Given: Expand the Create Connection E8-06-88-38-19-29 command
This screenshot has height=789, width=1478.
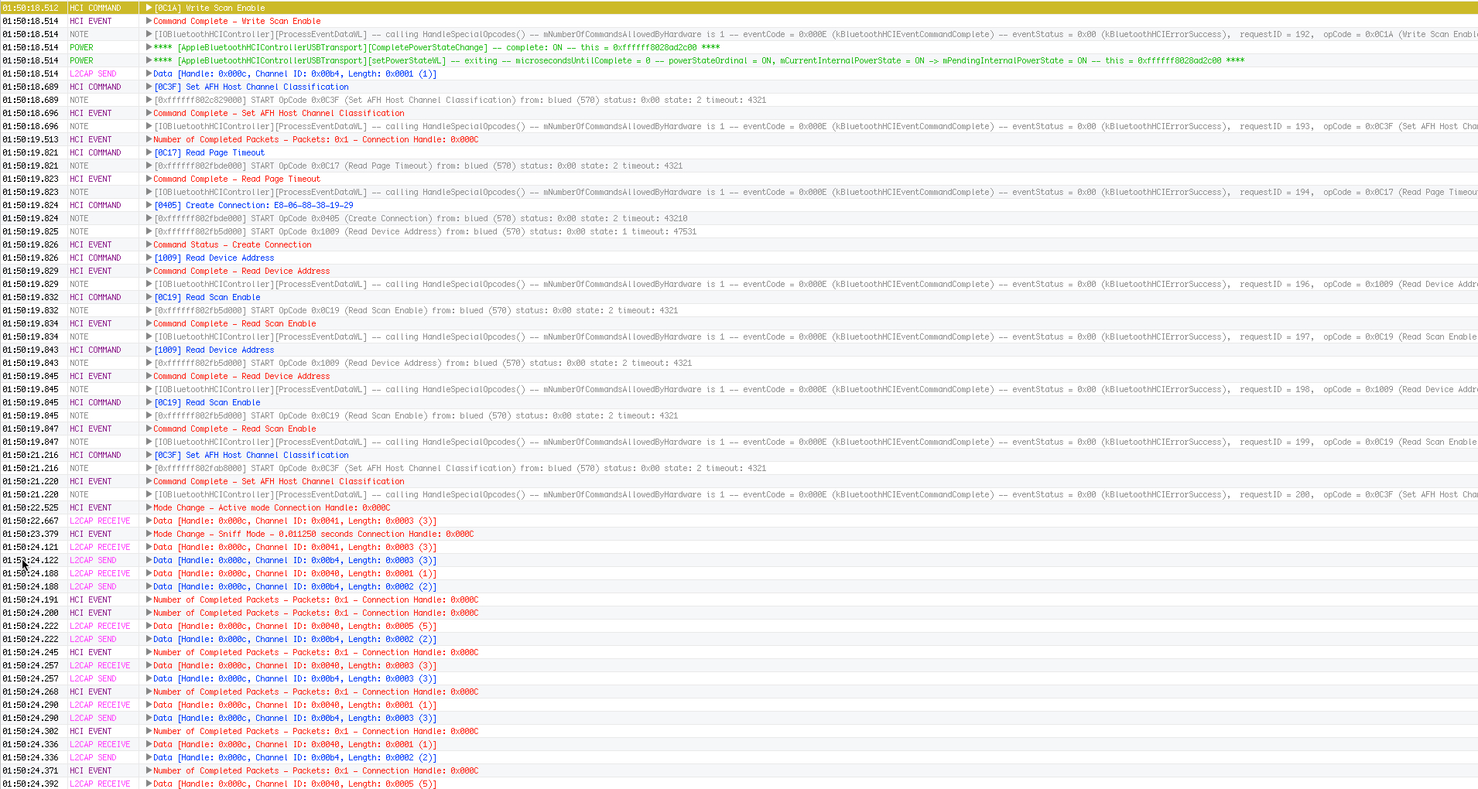Looking at the screenshot, I should (149, 205).
